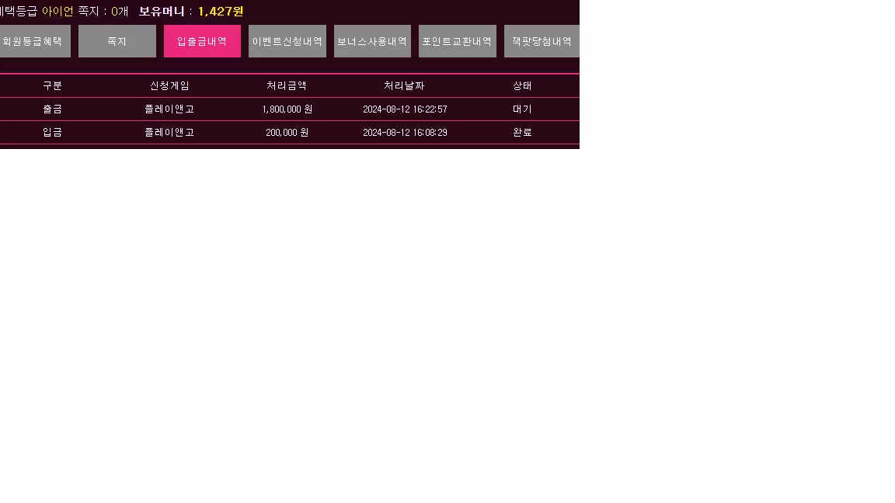Click the 처리날짜 column header
The image size is (895, 503).
pyautogui.click(x=404, y=85)
